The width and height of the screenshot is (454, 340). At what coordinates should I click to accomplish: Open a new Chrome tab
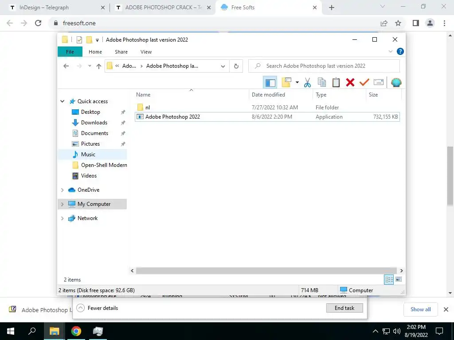332,8
